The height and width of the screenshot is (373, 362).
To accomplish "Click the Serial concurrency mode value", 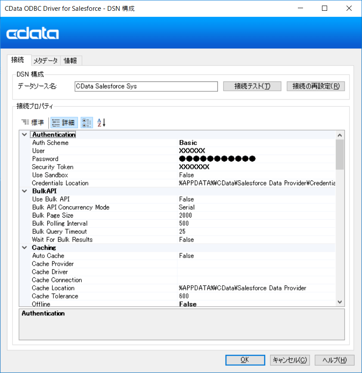I will [187, 208].
